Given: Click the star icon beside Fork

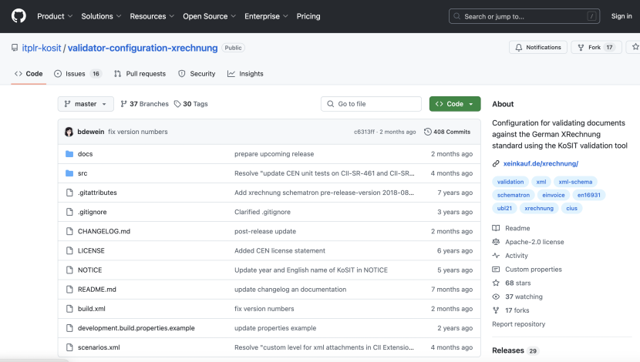Looking at the screenshot, I should (635, 47).
